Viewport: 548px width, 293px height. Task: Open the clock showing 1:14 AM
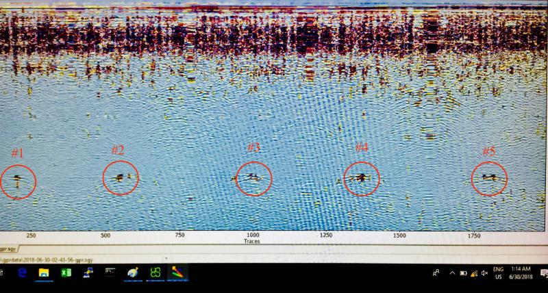(x=521, y=273)
